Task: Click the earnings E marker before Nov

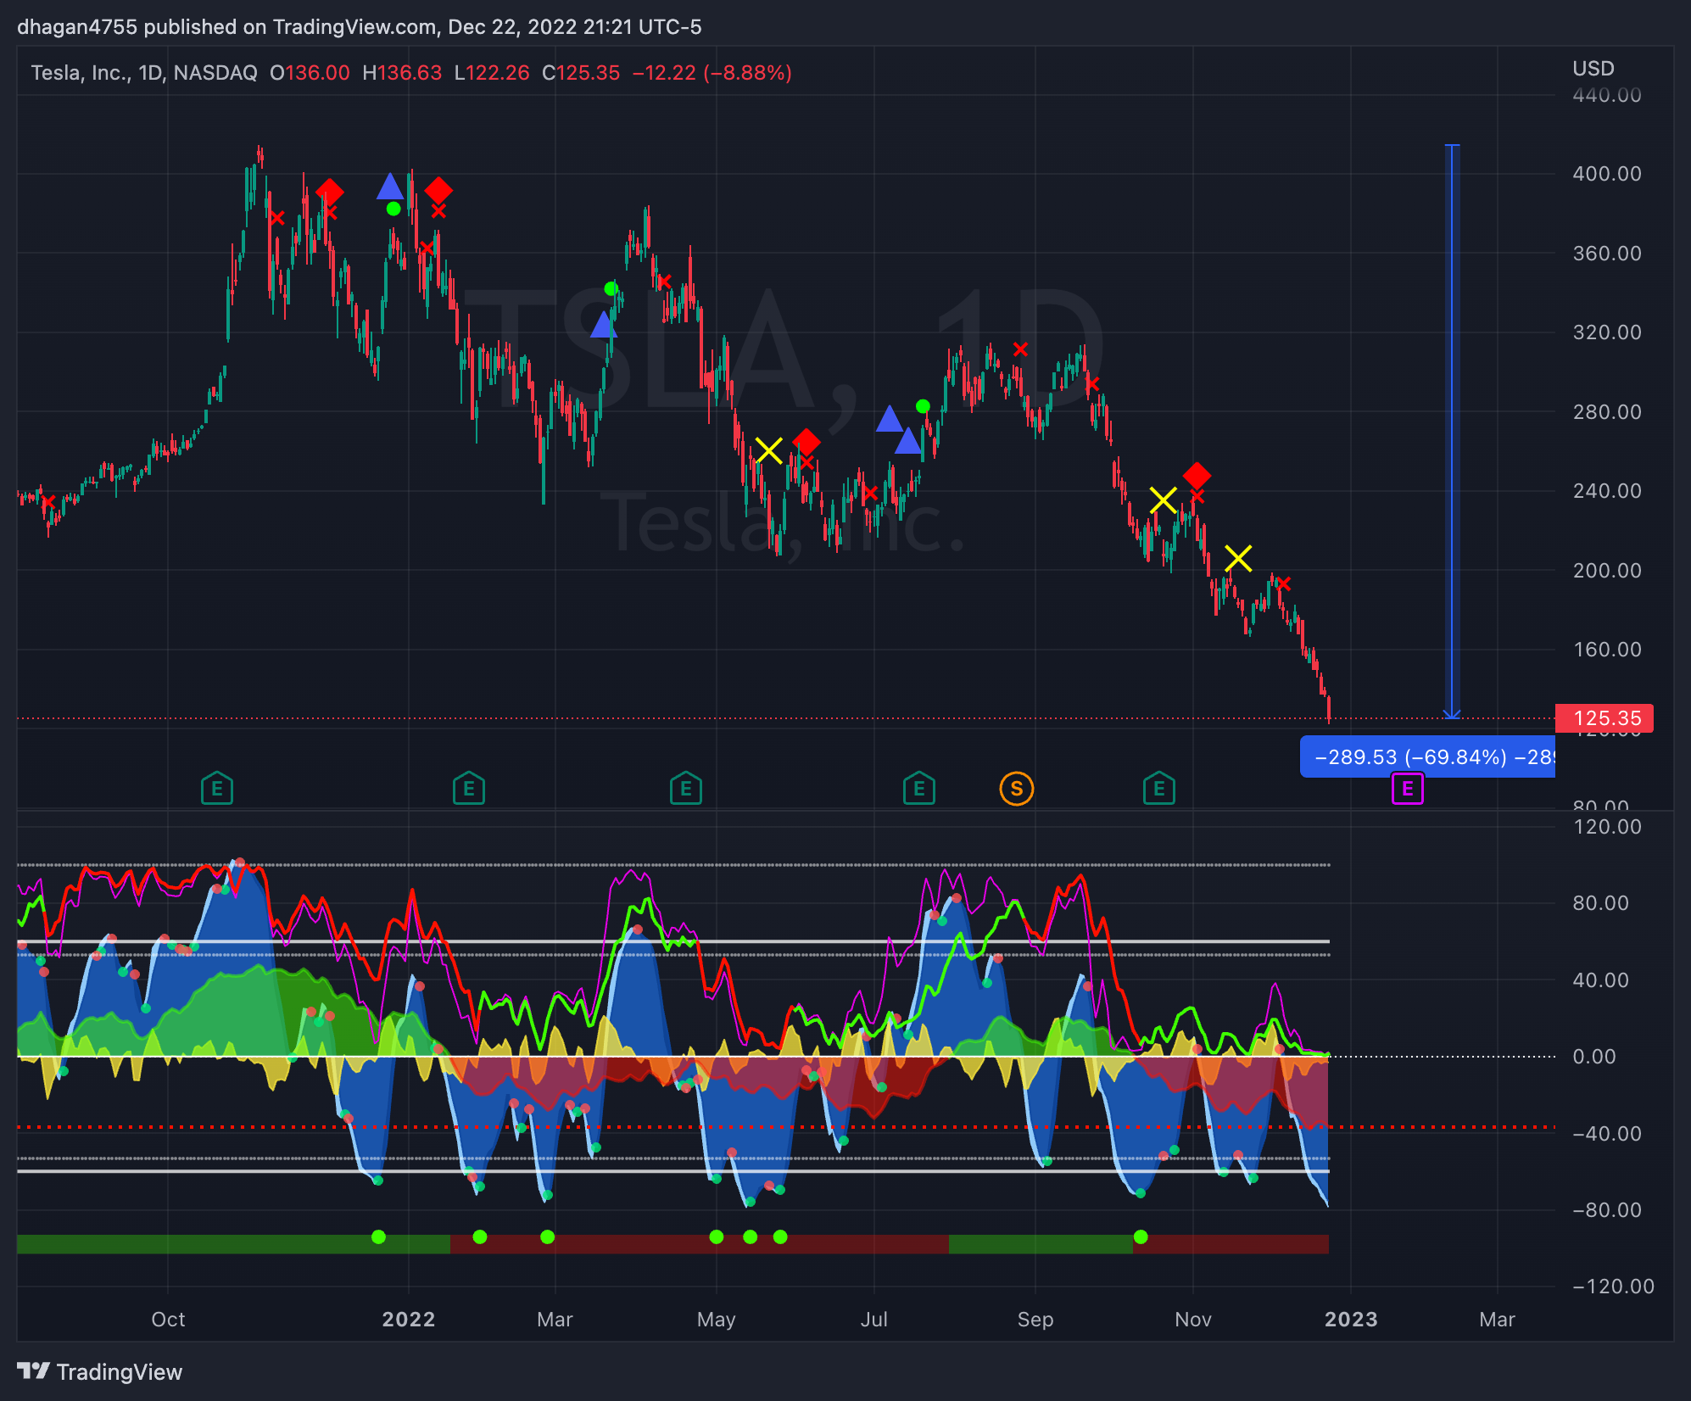Action: 1159,789
